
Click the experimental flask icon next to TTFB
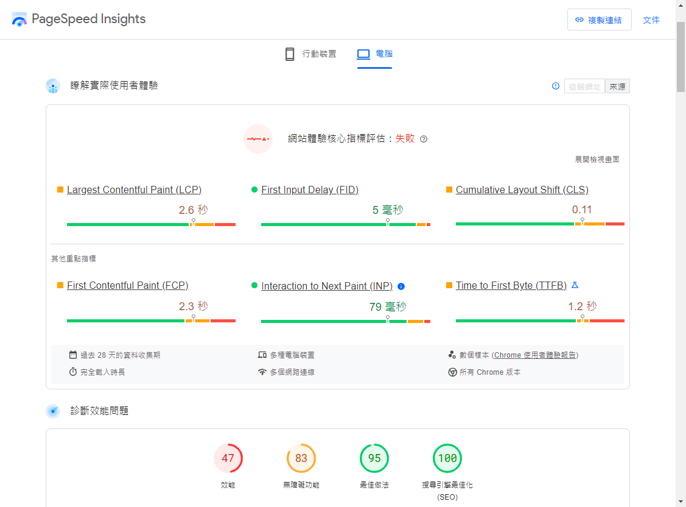pyautogui.click(x=575, y=285)
